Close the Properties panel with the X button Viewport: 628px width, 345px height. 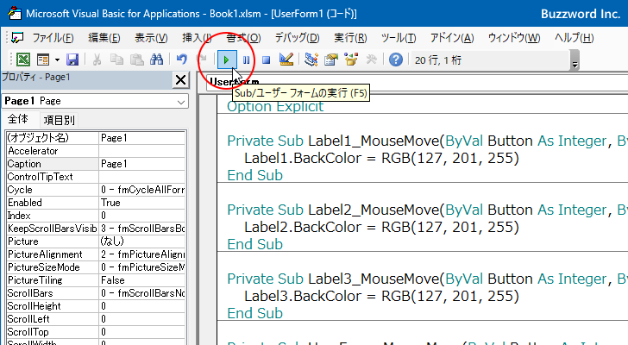tap(180, 80)
